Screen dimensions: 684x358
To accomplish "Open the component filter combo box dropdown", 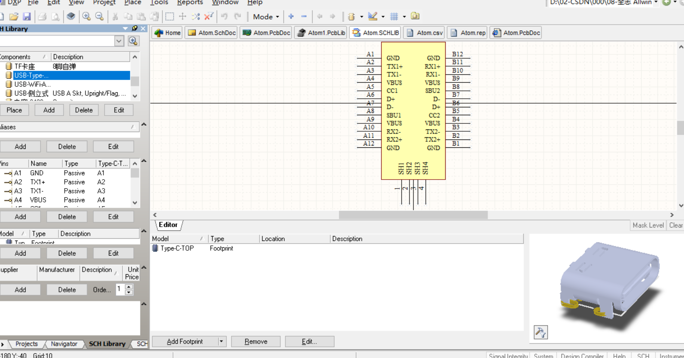I will click(x=119, y=41).
